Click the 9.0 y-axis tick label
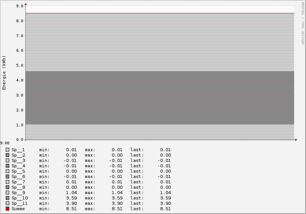This screenshot has height=214, width=306. point(20,6)
